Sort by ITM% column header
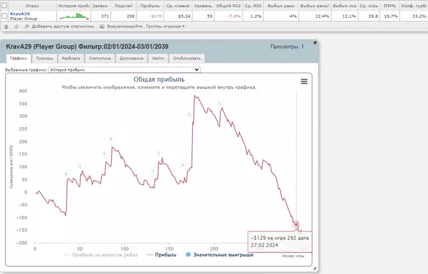The width and height of the screenshot is (428, 274). [x=389, y=5]
